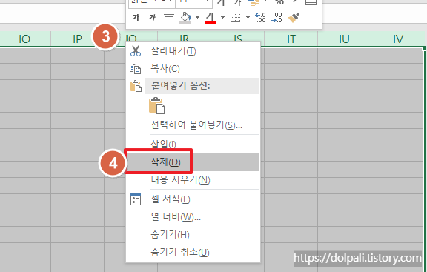Click the accounting format coins icon

click(x=254, y=2)
